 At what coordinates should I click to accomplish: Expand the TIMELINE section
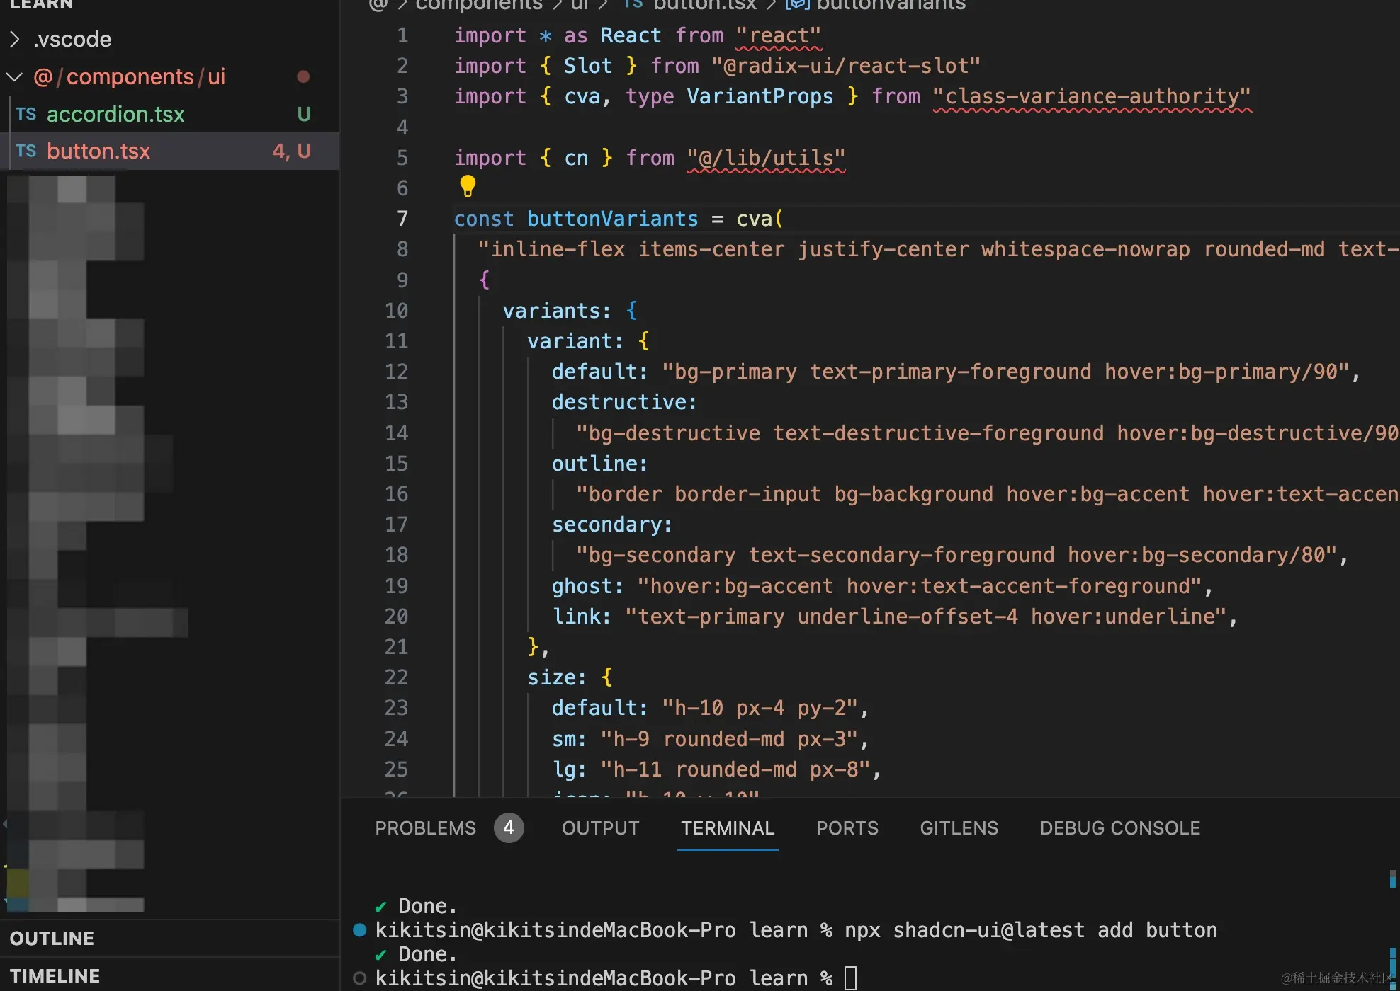click(55, 975)
